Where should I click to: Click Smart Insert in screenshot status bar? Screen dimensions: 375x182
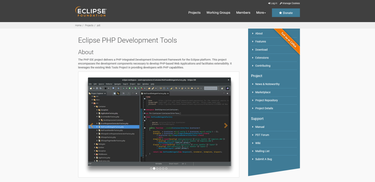pos(174,164)
